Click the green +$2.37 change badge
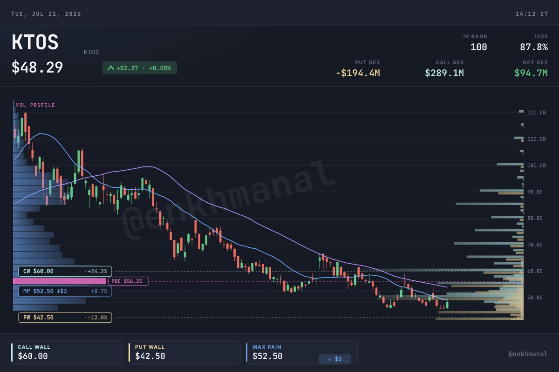Image resolution: width=559 pixels, height=372 pixels. click(140, 68)
